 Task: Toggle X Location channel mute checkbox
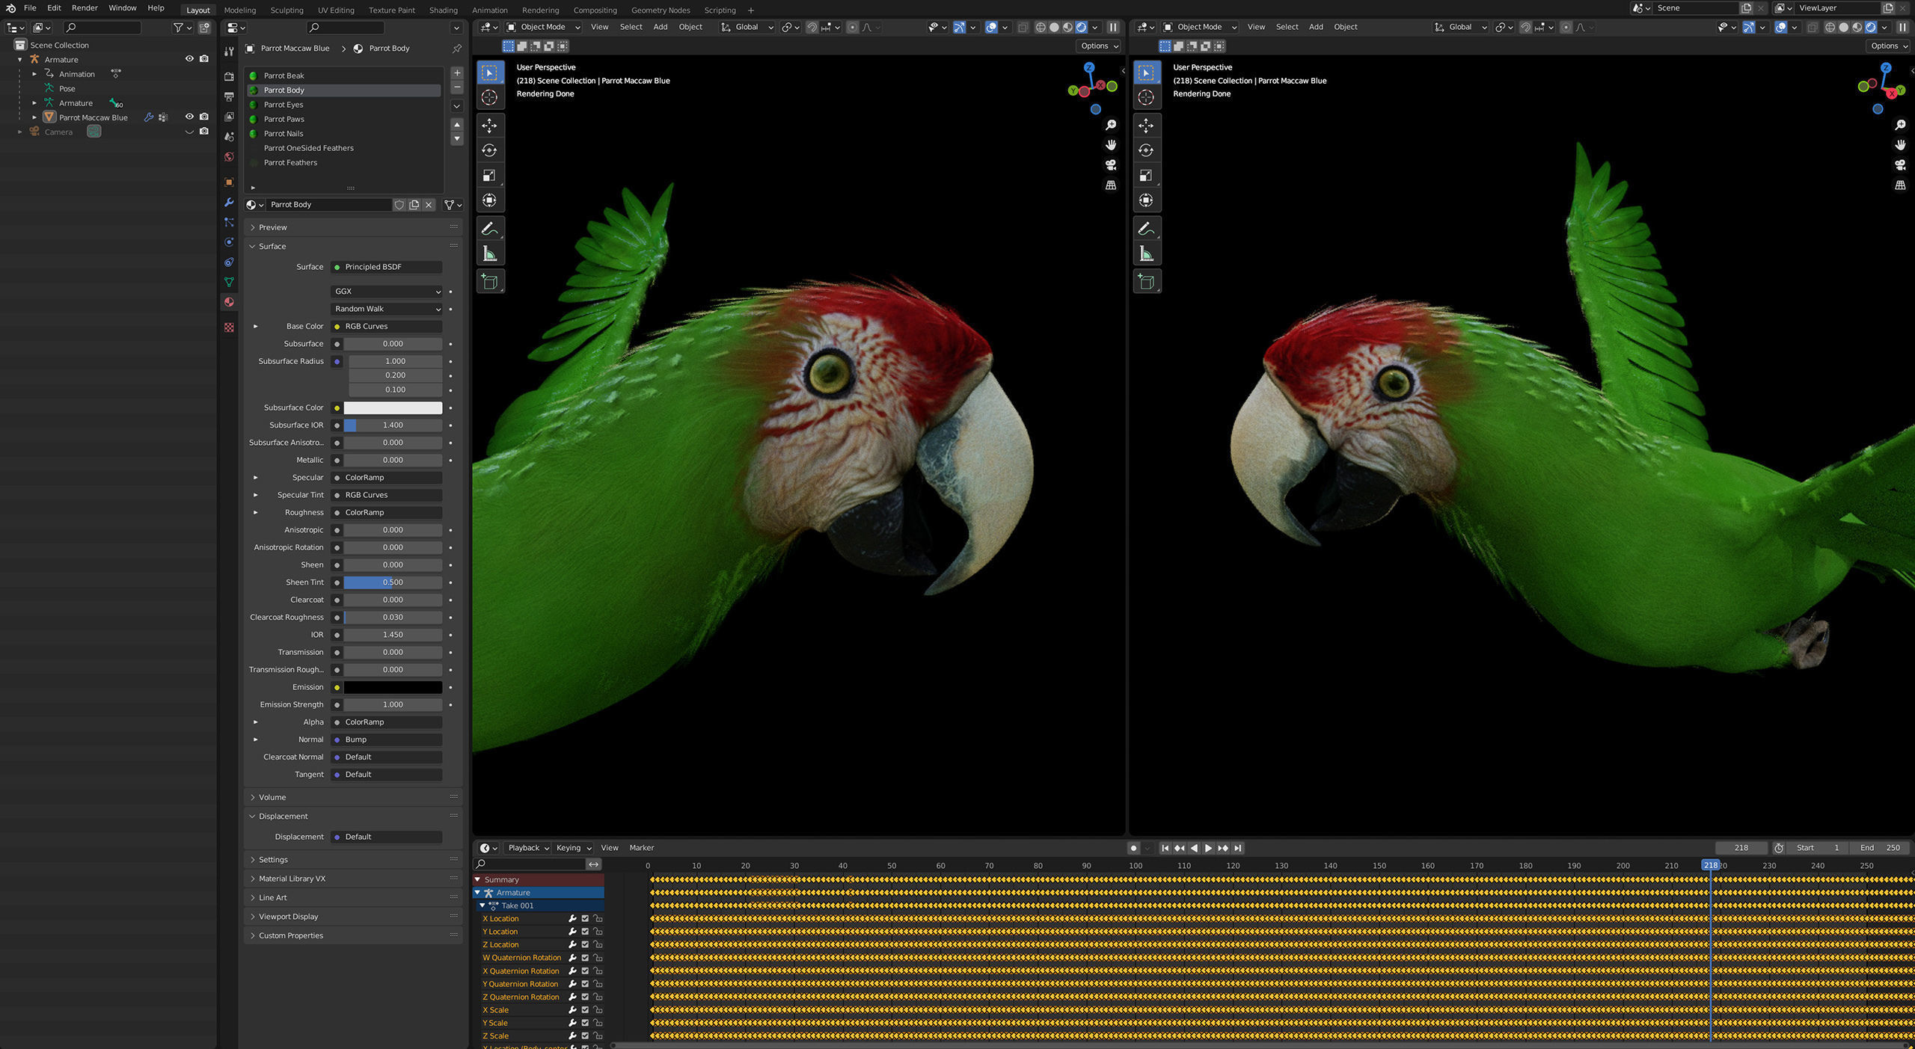pos(585,919)
